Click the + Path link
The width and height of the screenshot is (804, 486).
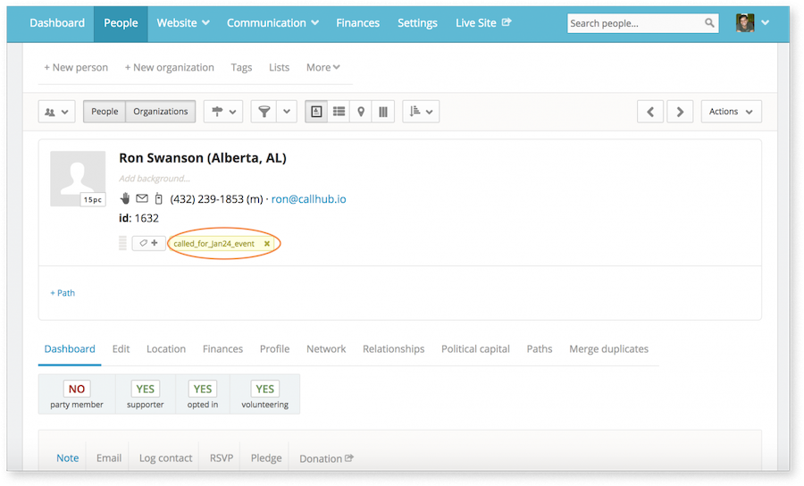point(63,293)
